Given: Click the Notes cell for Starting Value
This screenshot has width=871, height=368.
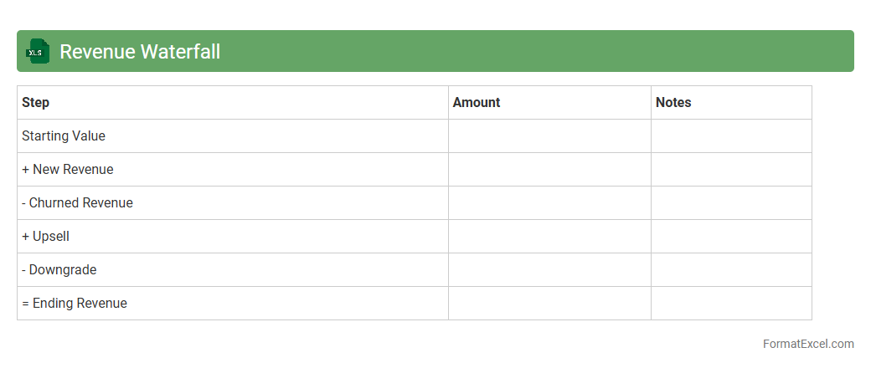Looking at the screenshot, I should point(731,135).
